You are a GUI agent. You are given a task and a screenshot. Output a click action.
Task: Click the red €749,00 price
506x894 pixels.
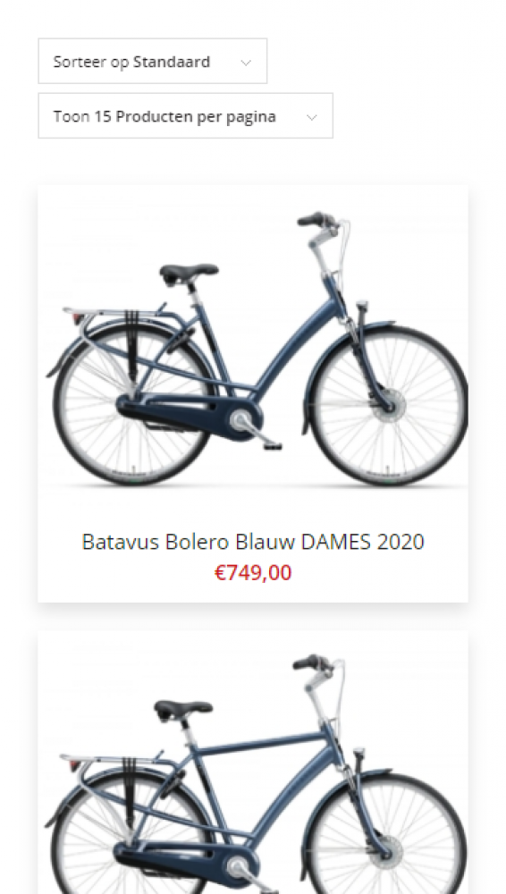pyautogui.click(x=253, y=572)
